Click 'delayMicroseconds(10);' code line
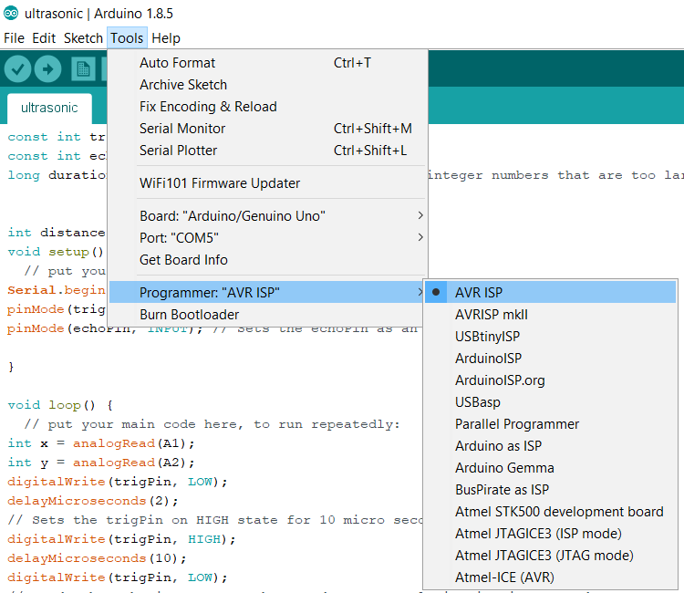 coord(97,558)
